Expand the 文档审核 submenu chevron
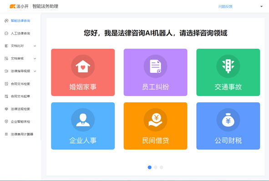This screenshot has height=181, width=269. click(x=35, y=59)
